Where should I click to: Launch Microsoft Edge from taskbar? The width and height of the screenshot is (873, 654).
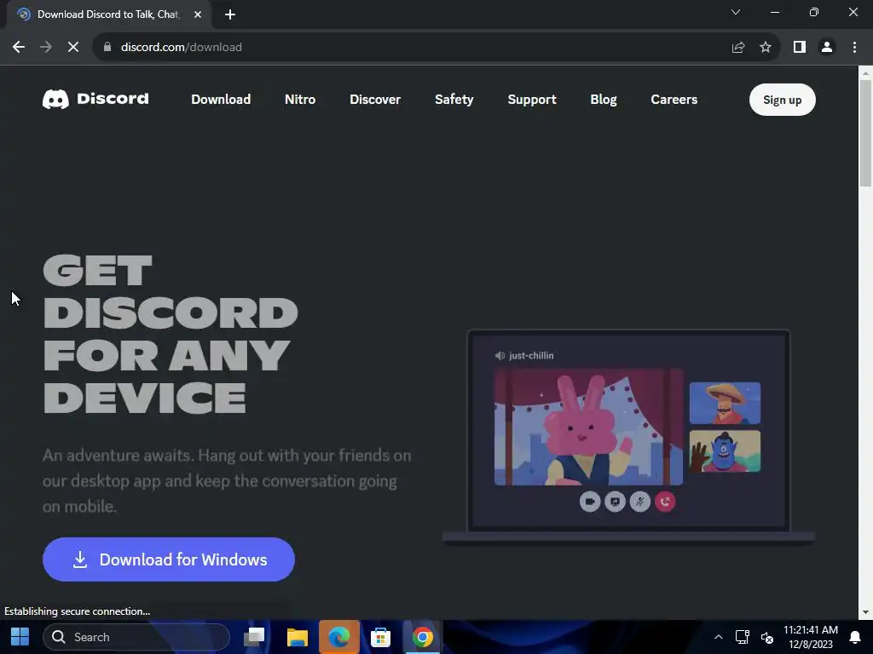339,637
